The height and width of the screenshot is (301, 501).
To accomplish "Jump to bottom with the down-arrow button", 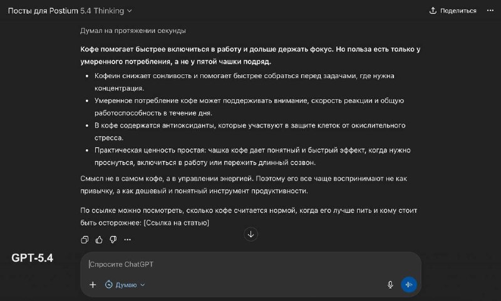I will coord(251,234).
